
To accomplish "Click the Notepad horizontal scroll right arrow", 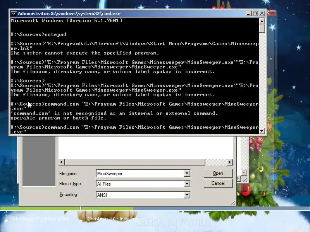I will 238,179.
